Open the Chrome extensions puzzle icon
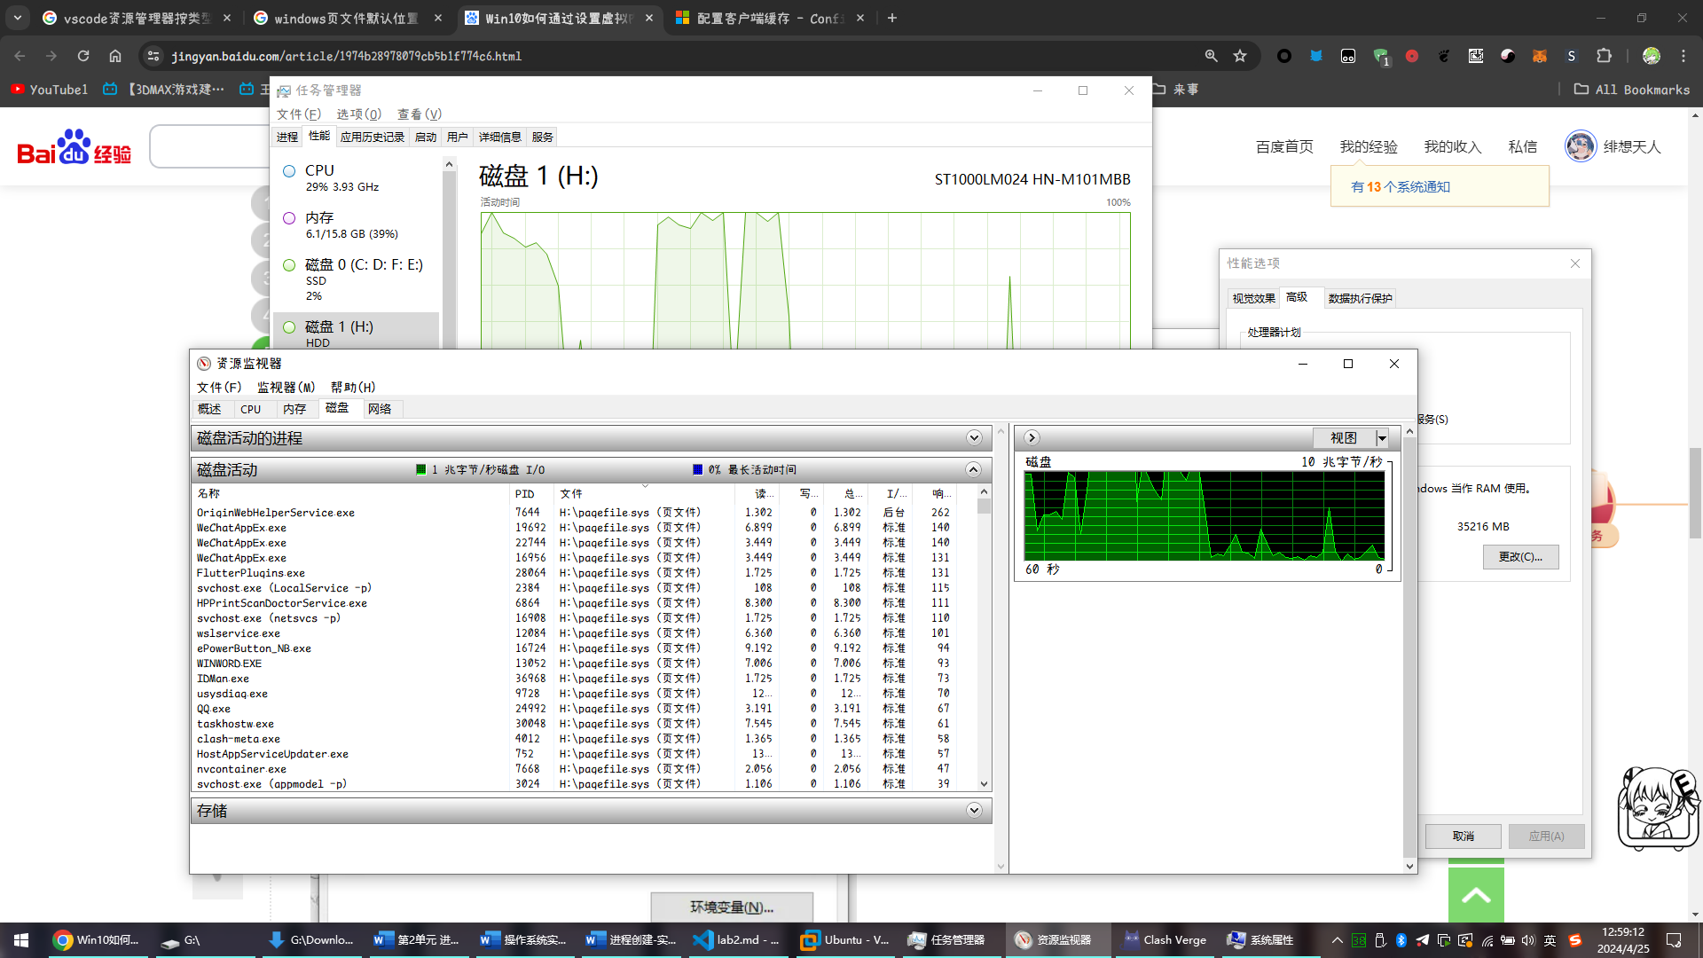The image size is (1703, 958). [x=1604, y=56]
